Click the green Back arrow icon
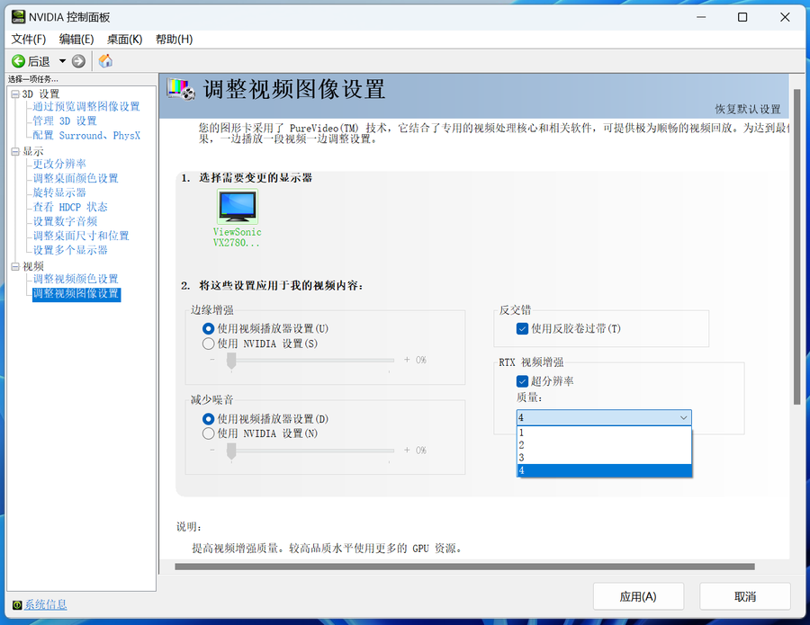 [18, 61]
